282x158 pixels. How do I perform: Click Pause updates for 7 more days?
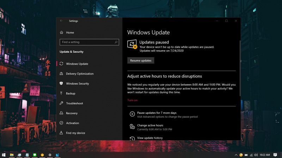[x=157, y=113]
